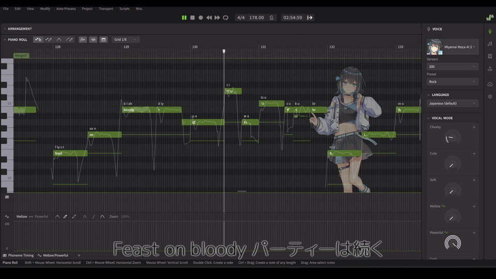The image size is (496, 279).
Task: Toggle waveform display button
Action: tap(93, 40)
